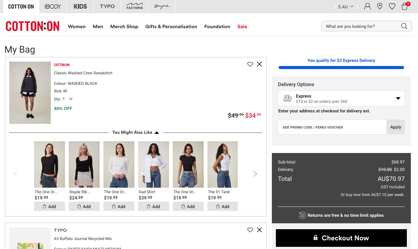Save A5 Buffalo Journal to wishlist

[250, 230]
